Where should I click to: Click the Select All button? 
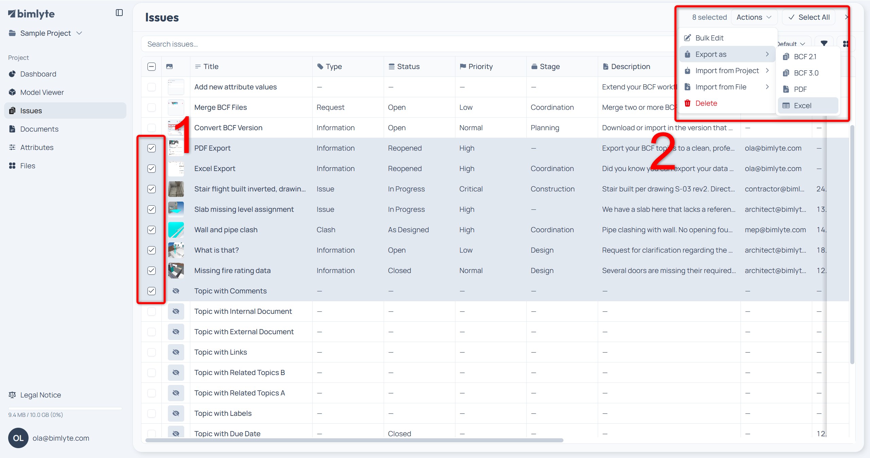[x=808, y=17]
